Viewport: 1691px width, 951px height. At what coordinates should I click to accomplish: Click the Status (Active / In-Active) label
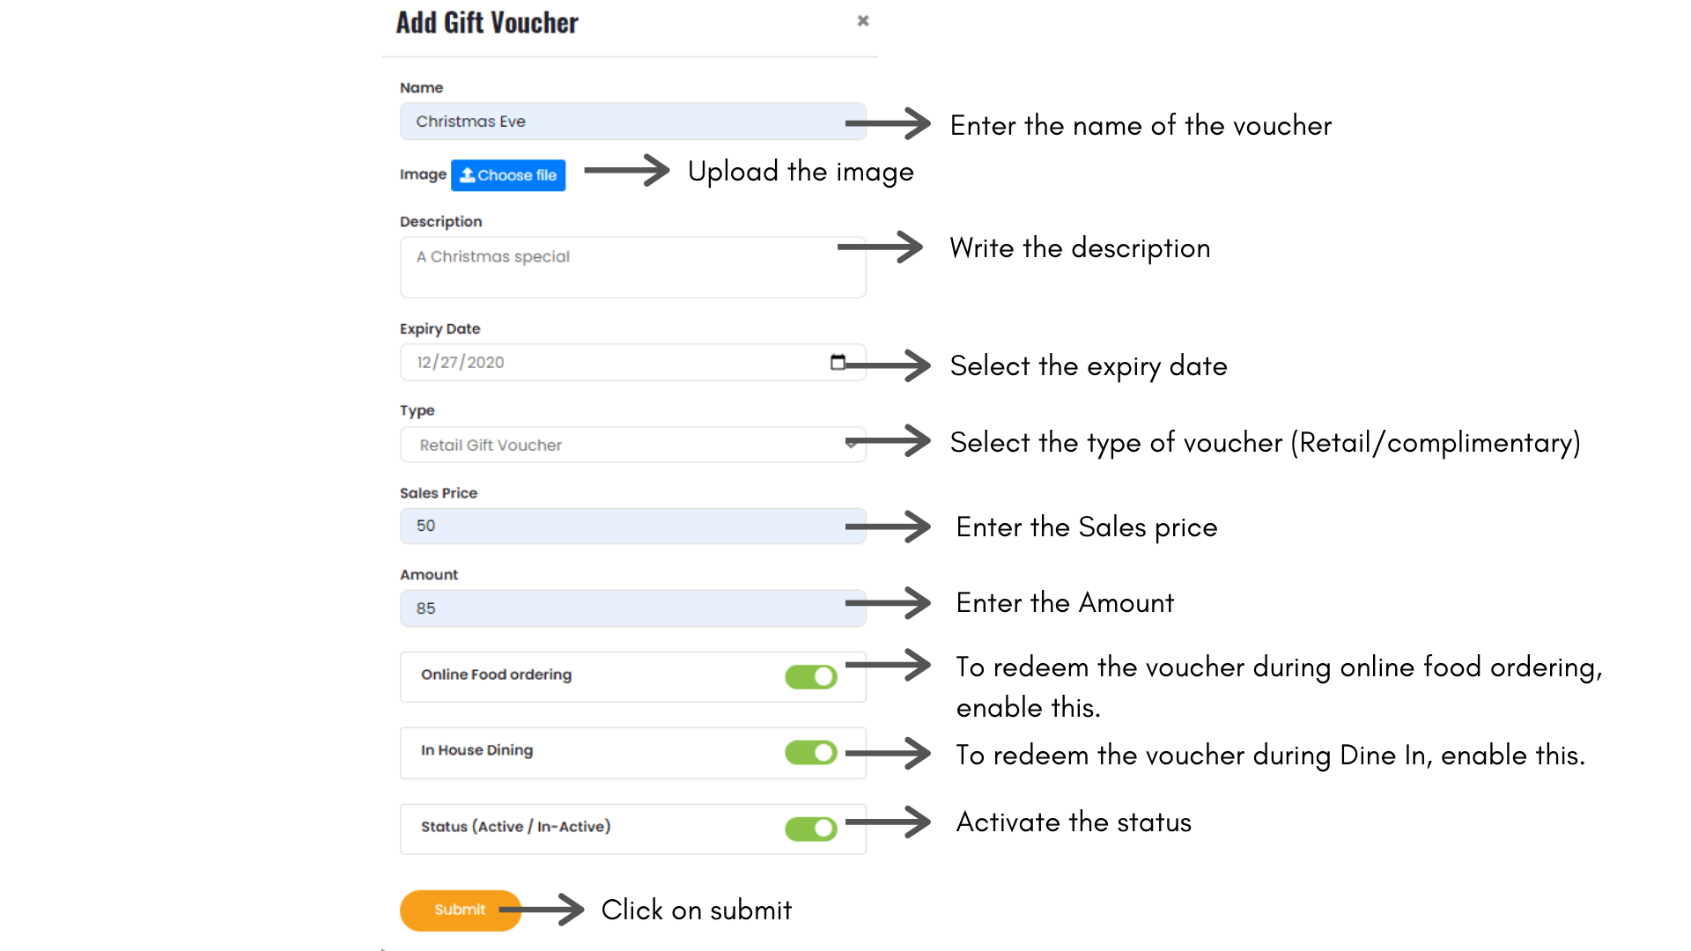tap(515, 827)
